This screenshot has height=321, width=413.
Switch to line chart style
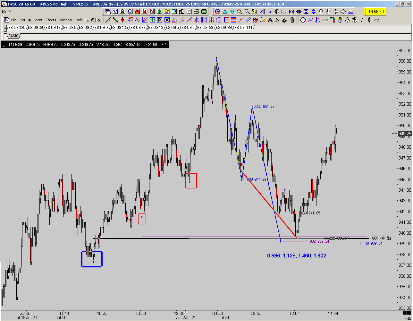[x=377, y=20]
